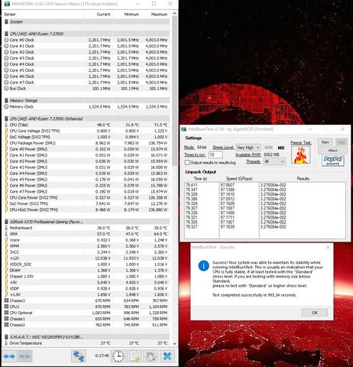The width and height of the screenshot is (353, 367).
Task: Minimize the IntelBurnTest window
Action: click(x=310, y=129)
